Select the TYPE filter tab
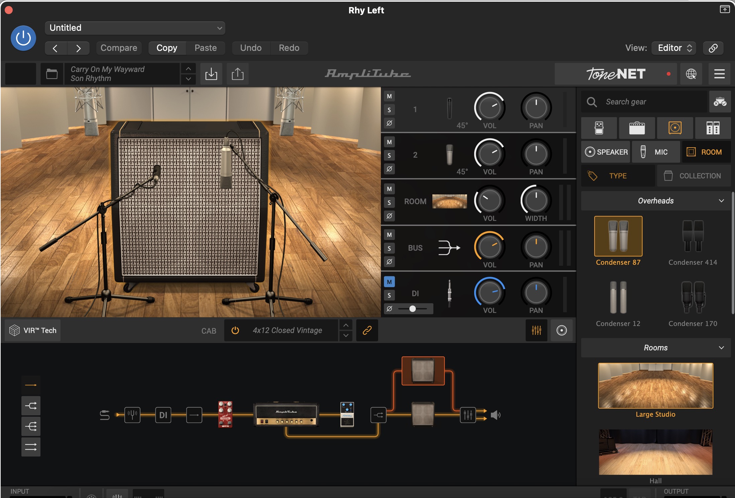Image resolution: width=735 pixels, height=498 pixels. pyautogui.click(x=618, y=176)
